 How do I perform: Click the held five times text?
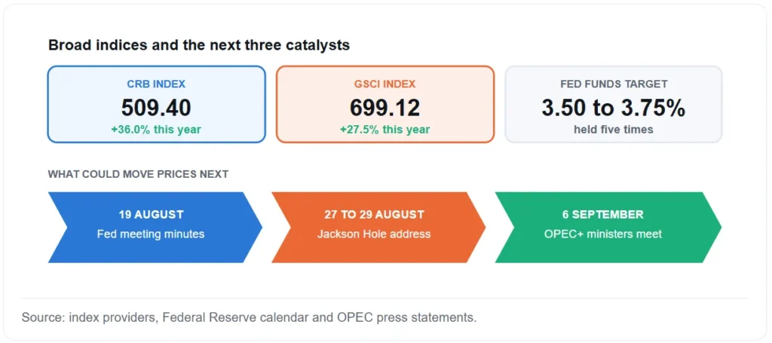click(614, 130)
